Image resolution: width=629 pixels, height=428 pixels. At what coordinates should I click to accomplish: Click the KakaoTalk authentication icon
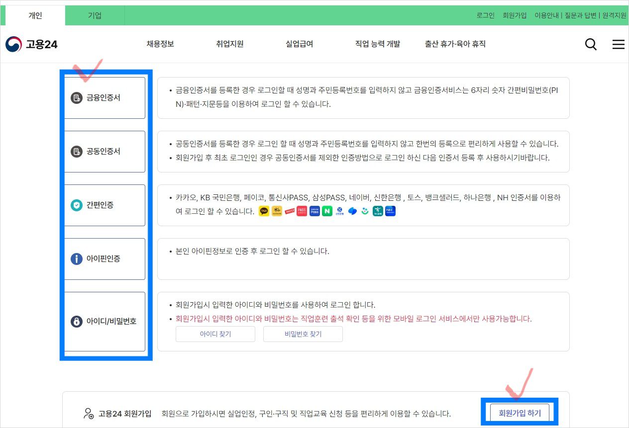[264, 211]
